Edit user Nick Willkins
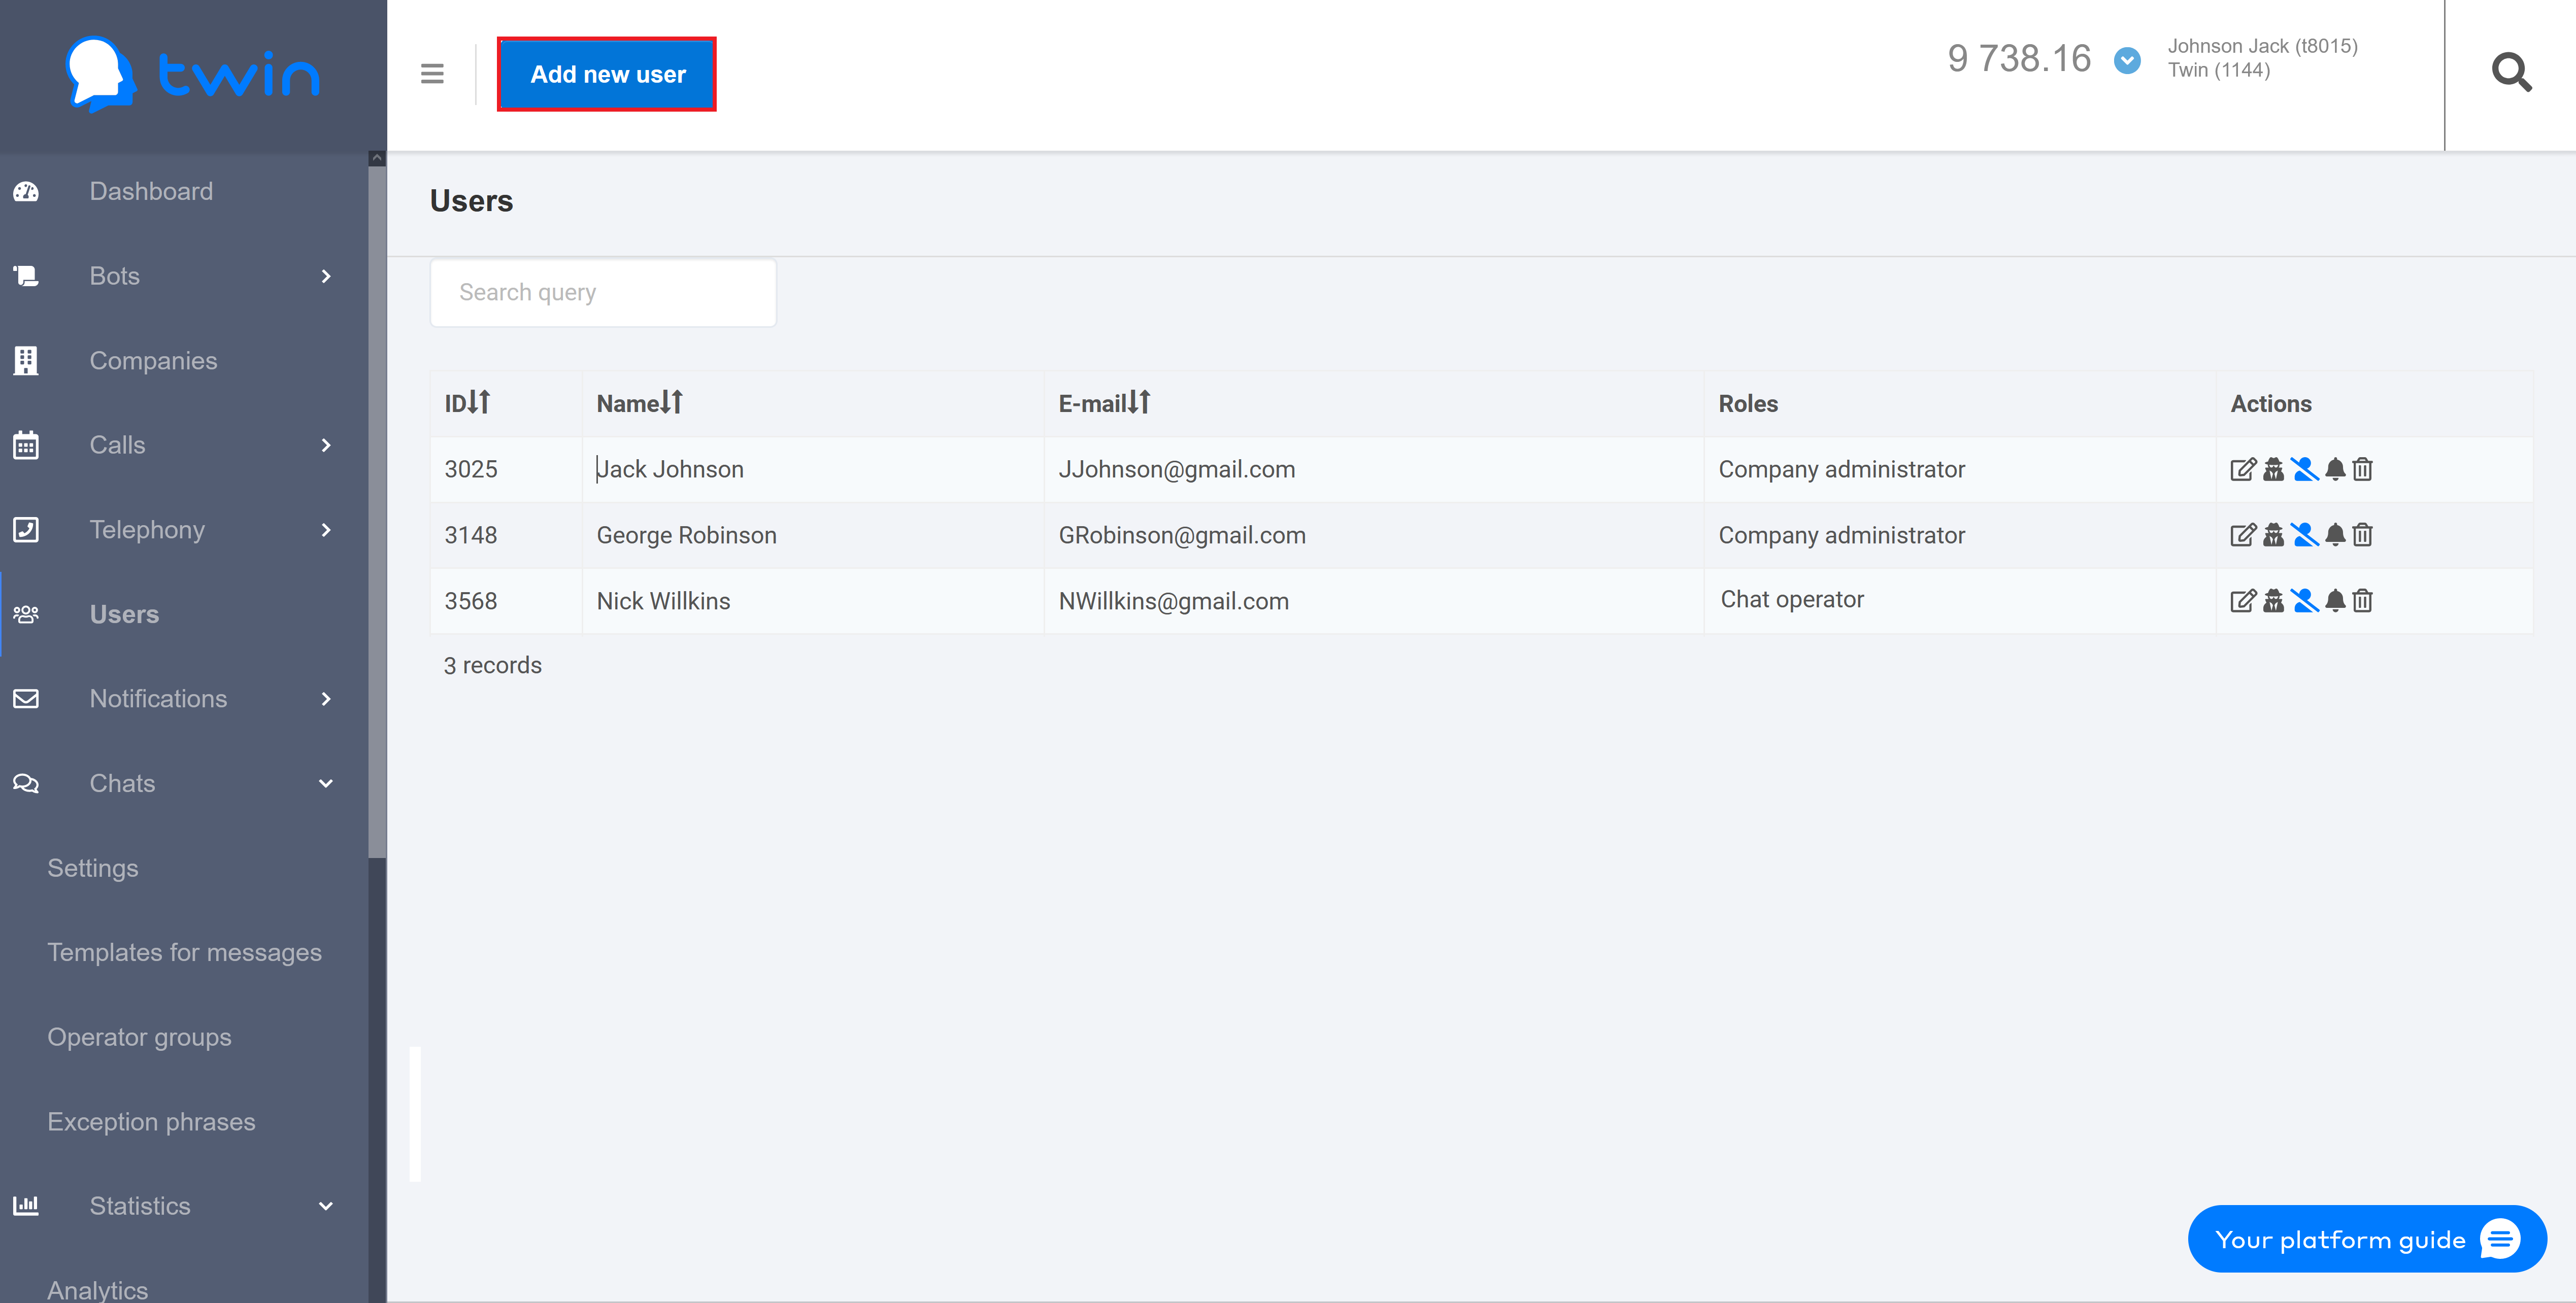This screenshot has height=1303, width=2576. click(x=2243, y=601)
